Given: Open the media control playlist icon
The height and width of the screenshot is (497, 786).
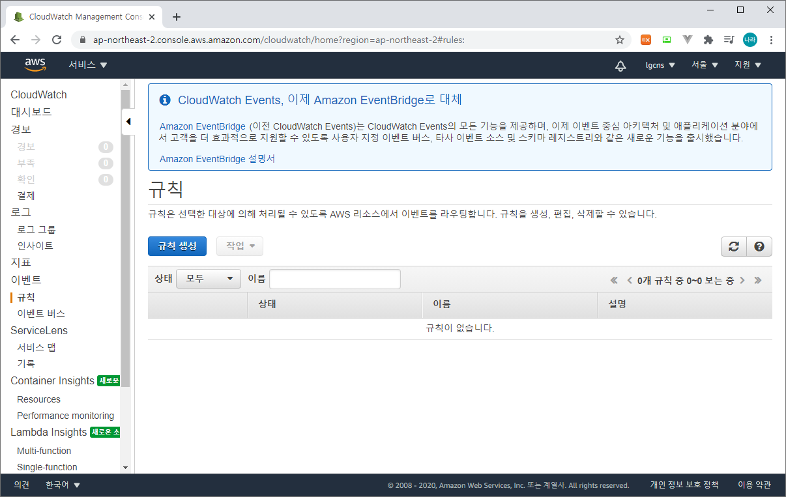Looking at the screenshot, I should point(729,40).
